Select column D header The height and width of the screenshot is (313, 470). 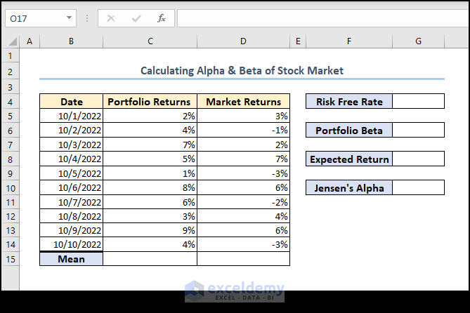[x=243, y=42]
